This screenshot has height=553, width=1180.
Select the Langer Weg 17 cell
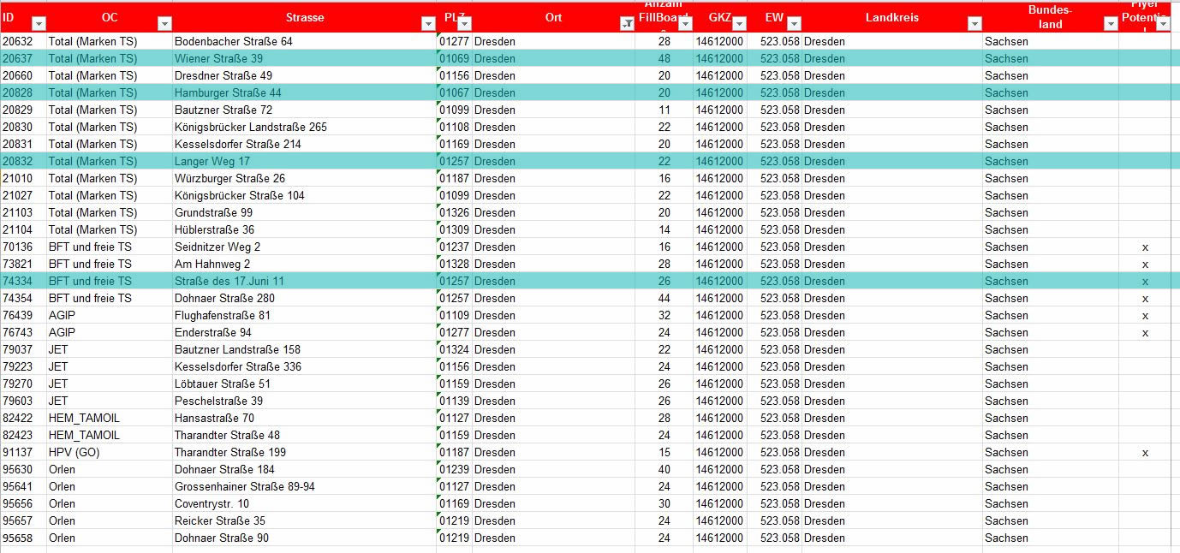click(304, 161)
